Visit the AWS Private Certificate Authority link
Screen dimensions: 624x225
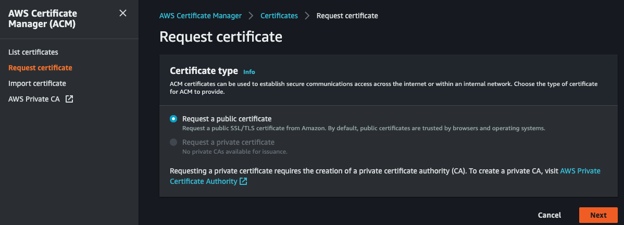pos(580,171)
